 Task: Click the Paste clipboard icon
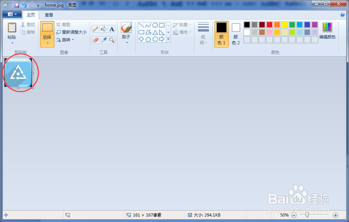(x=12, y=28)
